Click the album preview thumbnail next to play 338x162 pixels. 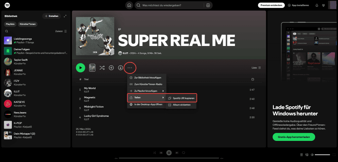click(92, 68)
